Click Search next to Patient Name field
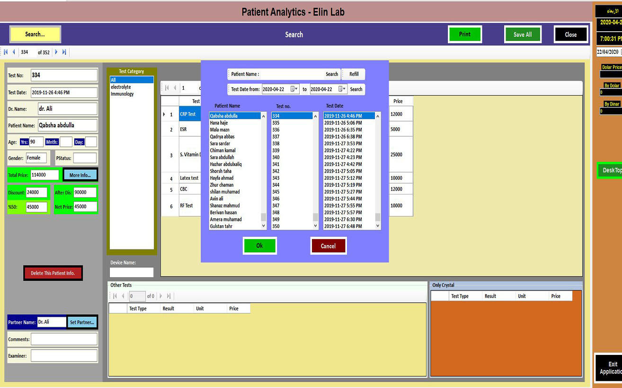The width and height of the screenshot is (622, 388). click(332, 74)
